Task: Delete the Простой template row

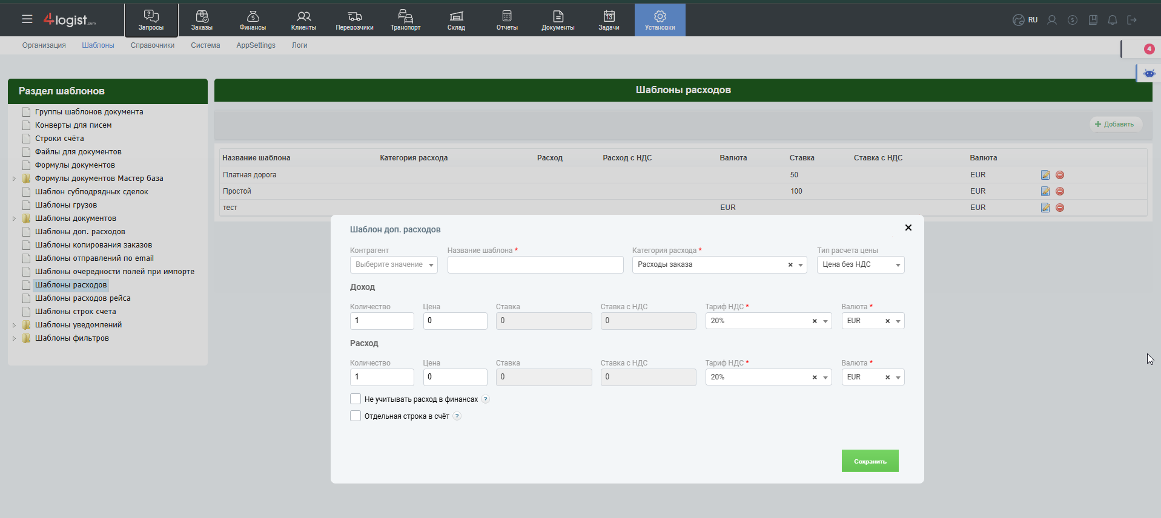Action: tap(1060, 191)
